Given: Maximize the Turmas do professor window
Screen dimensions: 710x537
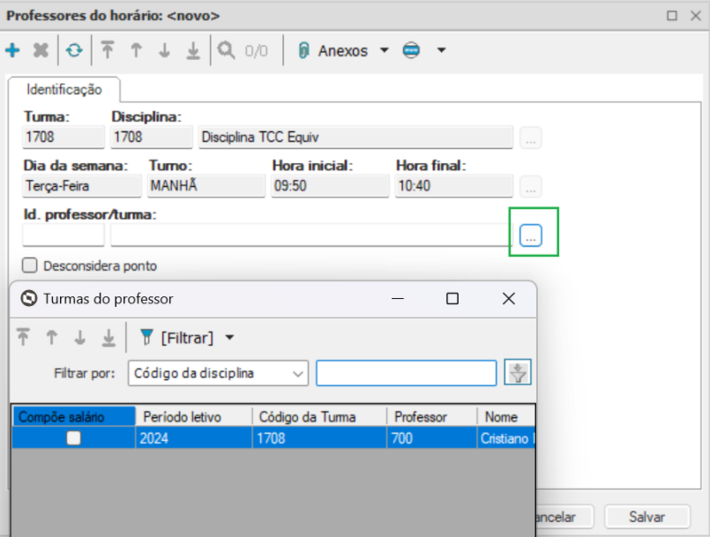Looking at the screenshot, I should pos(452,299).
